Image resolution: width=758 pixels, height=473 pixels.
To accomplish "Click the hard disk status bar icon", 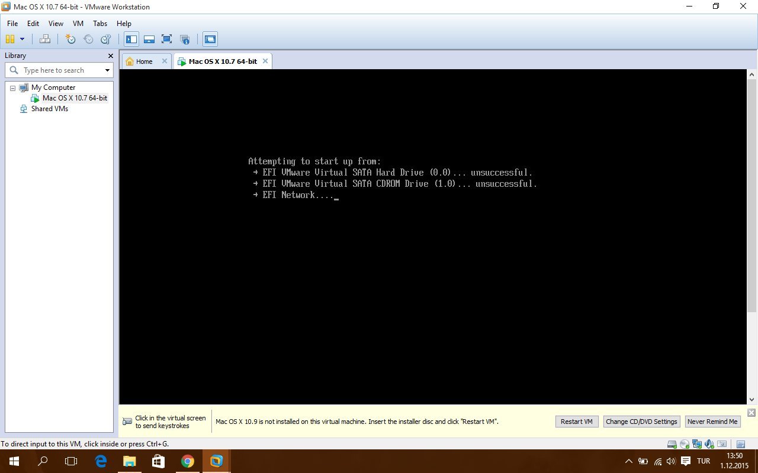I will [672, 444].
